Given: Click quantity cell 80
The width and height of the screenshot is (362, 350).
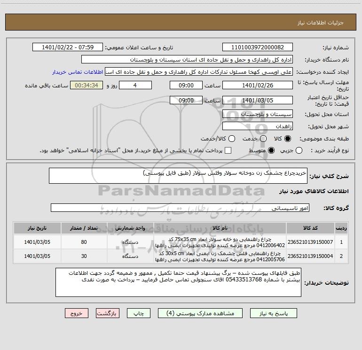Looking at the screenshot, I should pyautogui.click(x=84, y=242).
